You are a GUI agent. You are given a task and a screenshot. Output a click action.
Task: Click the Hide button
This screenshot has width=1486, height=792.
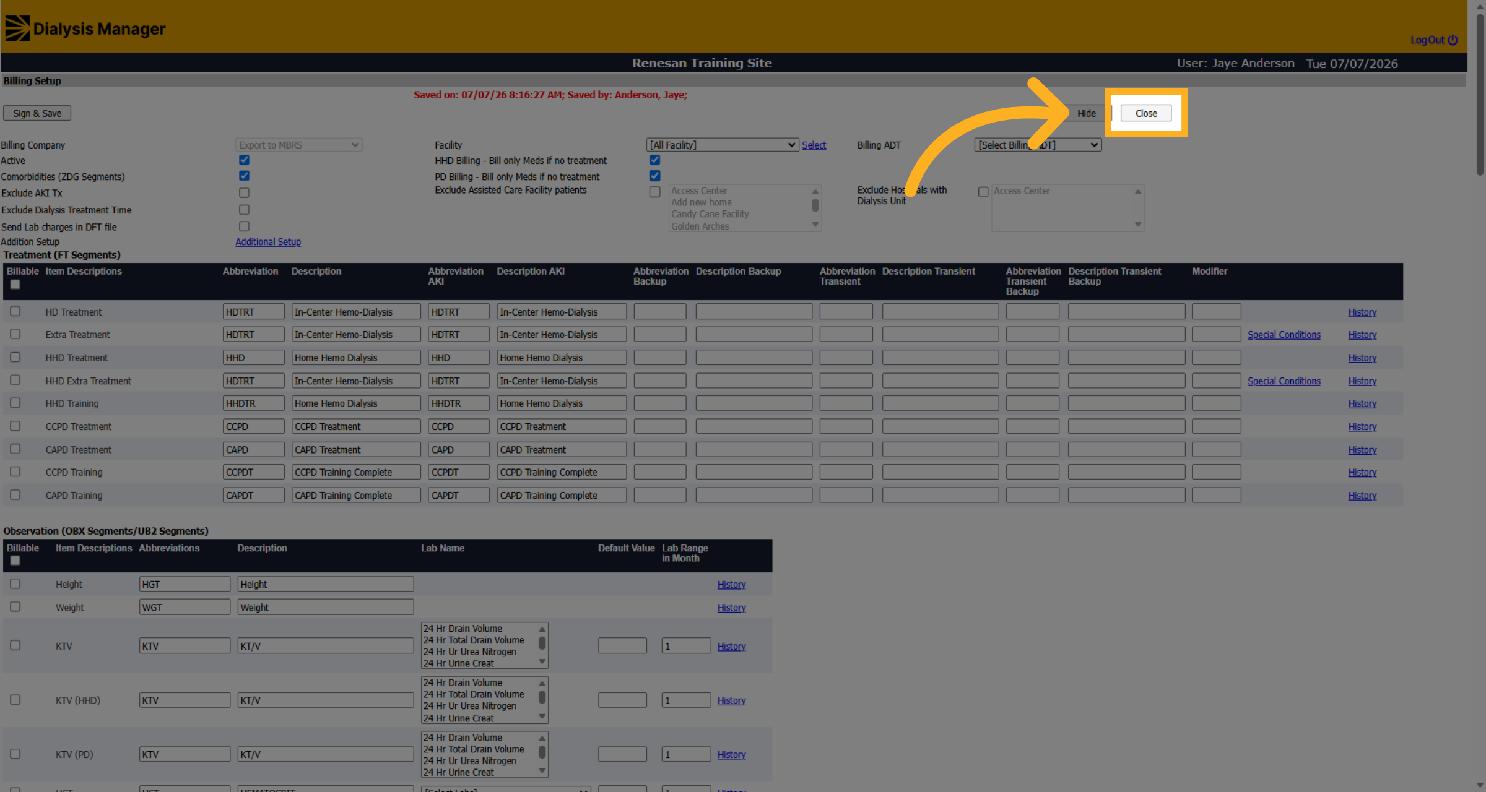tap(1086, 113)
